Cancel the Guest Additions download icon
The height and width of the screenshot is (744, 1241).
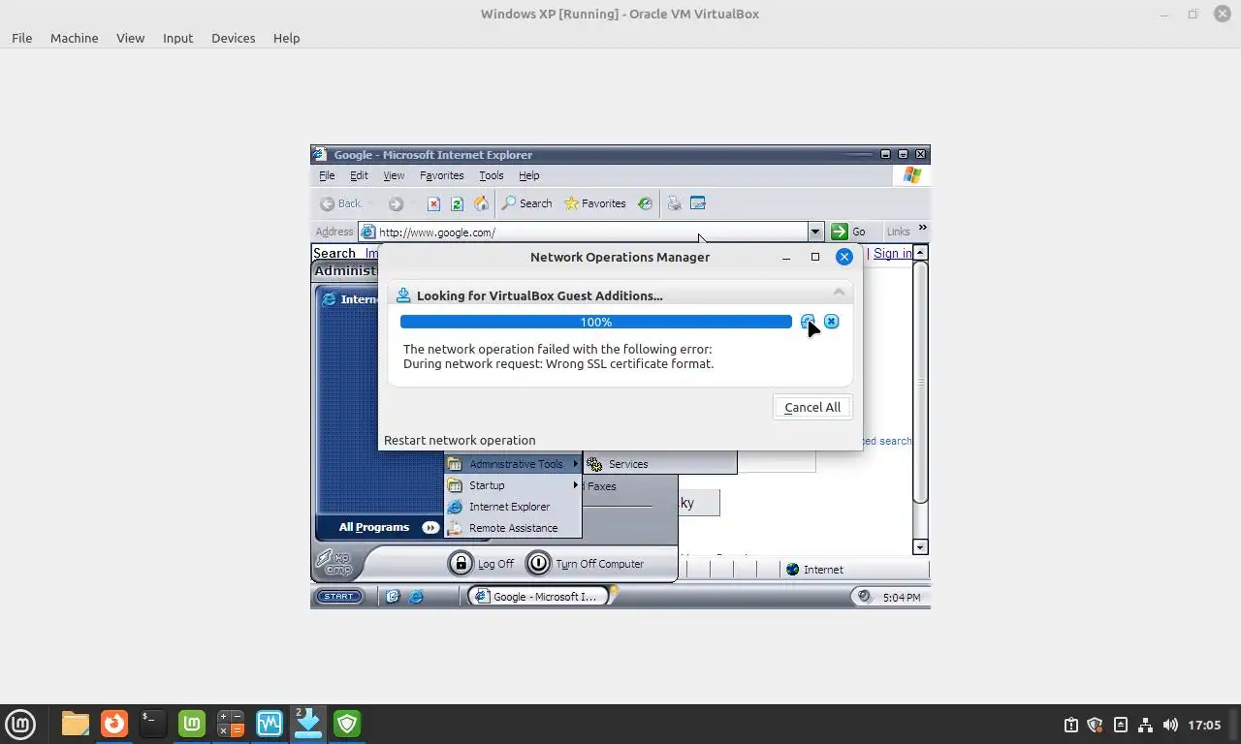[x=831, y=322]
